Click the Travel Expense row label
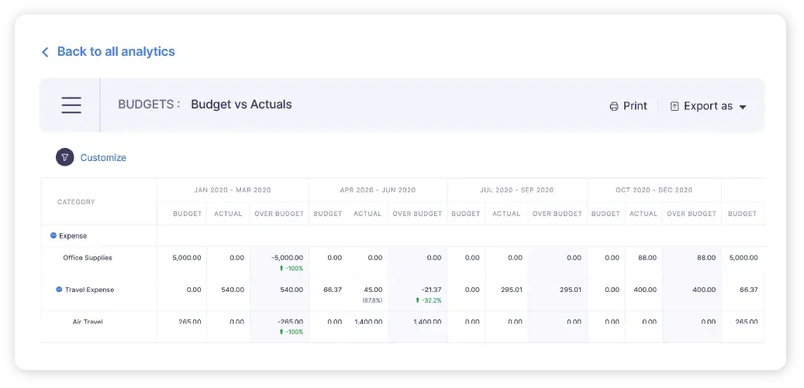Viewport: 804px width, 388px height. (x=89, y=290)
